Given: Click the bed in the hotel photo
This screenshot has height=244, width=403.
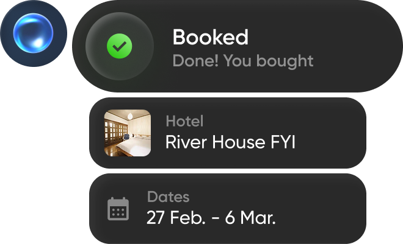Looking at the screenshot, I should pyautogui.click(x=136, y=146).
